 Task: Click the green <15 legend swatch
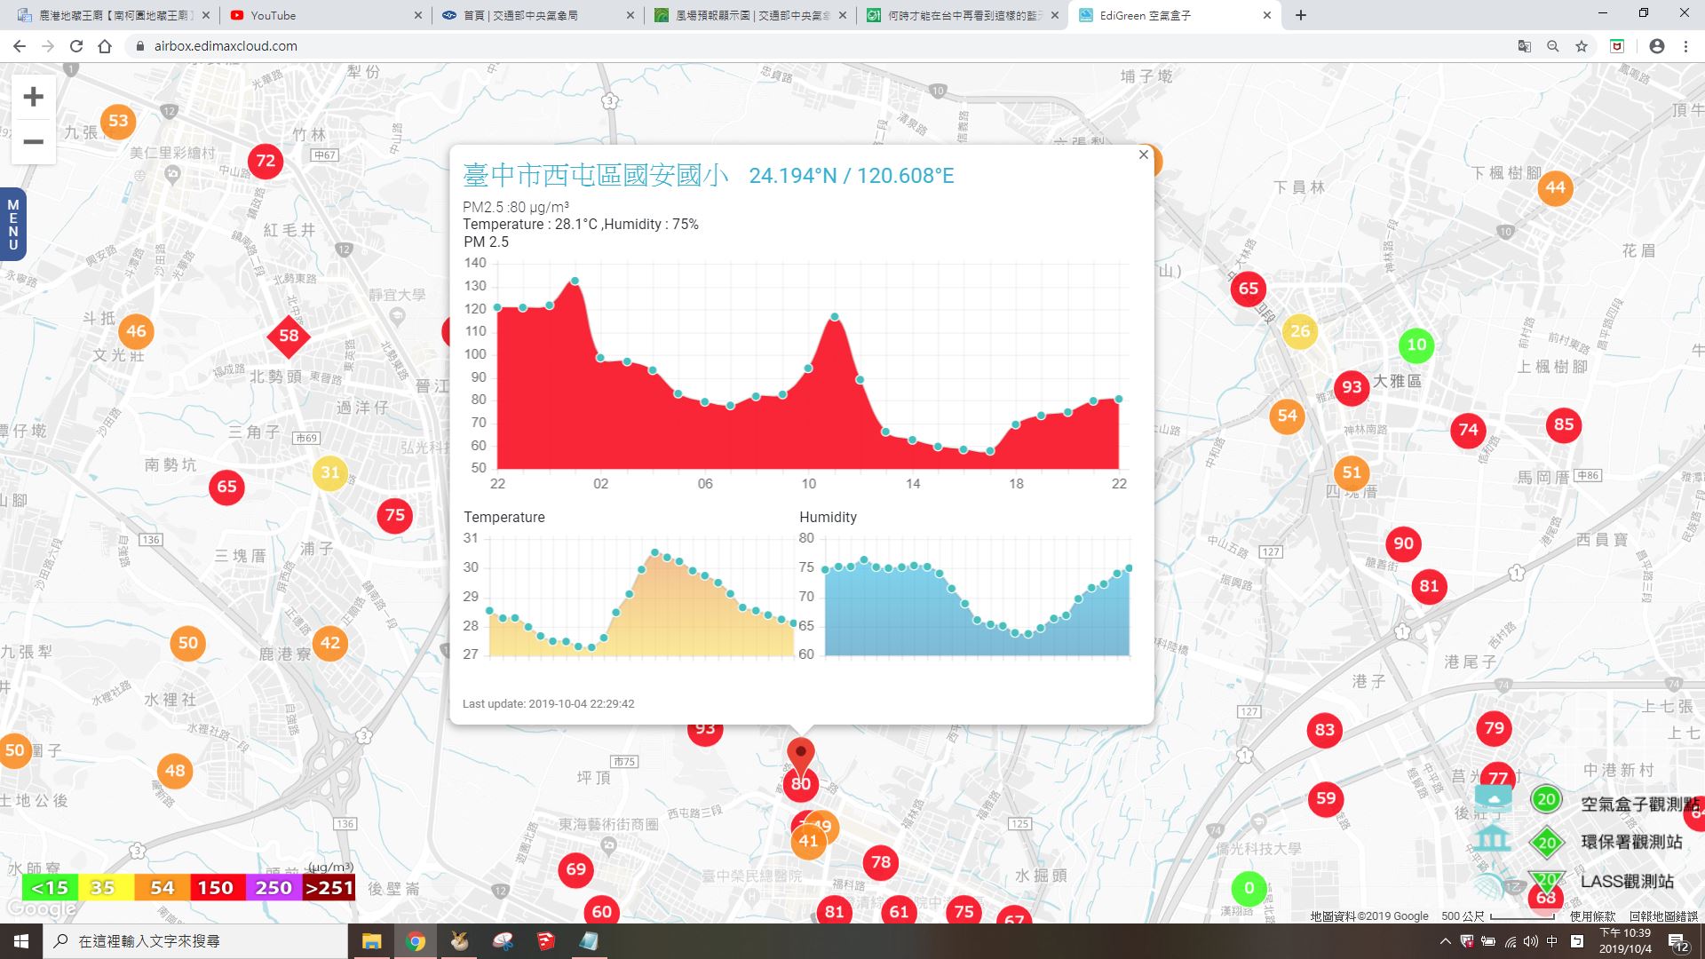[x=49, y=888]
